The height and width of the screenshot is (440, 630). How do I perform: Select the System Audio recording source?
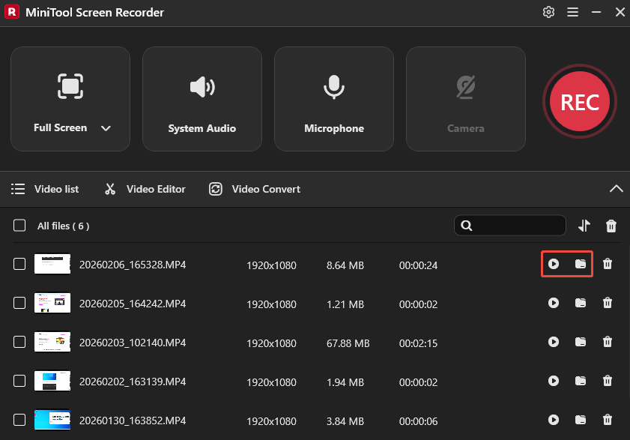pyautogui.click(x=202, y=98)
